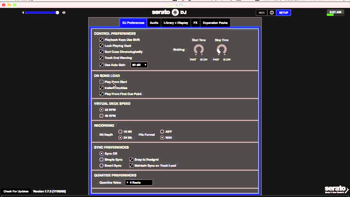Click RECORDING heading
The width and height of the screenshot is (350, 197).
(104, 126)
